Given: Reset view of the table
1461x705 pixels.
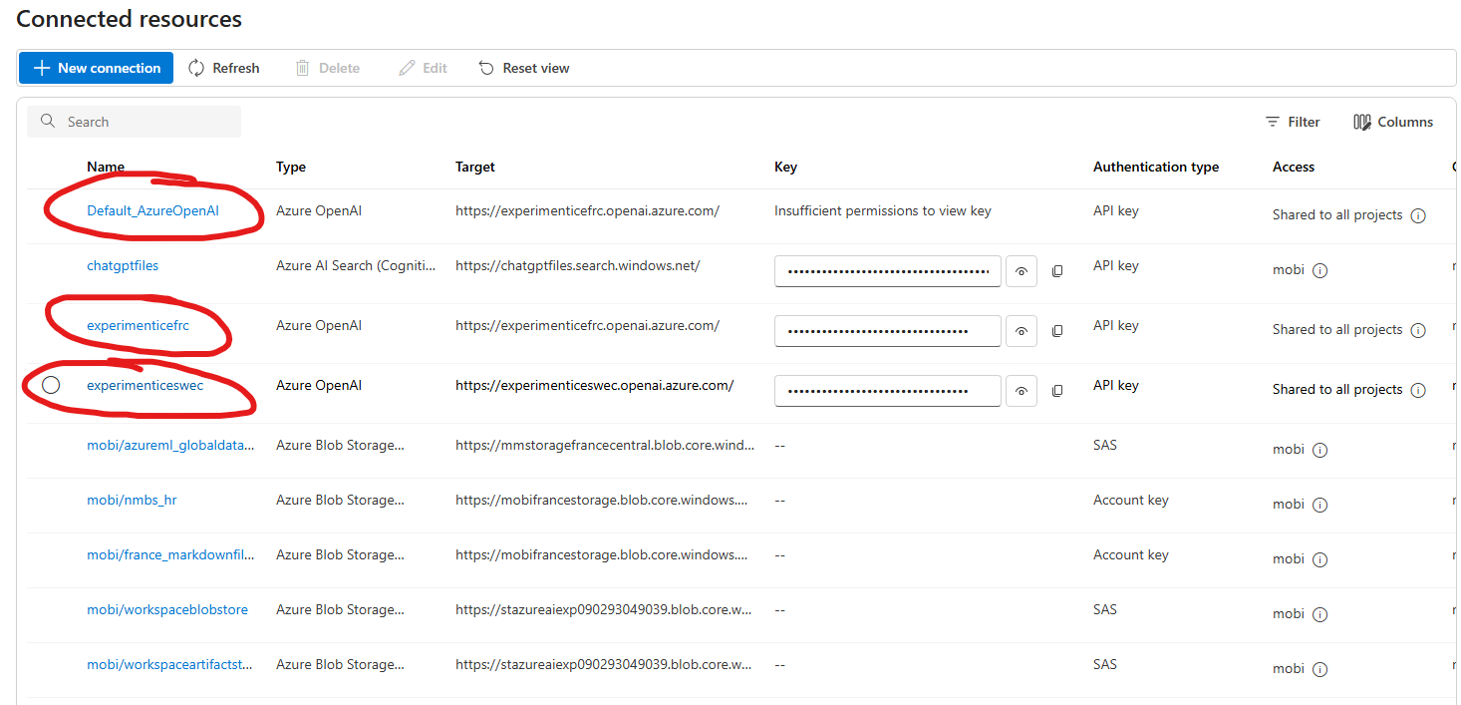Looking at the screenshot, I should (x=524, y=68).
